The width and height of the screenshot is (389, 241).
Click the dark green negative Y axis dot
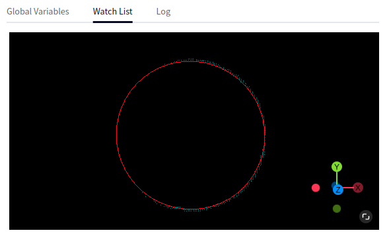pos(337,209)
